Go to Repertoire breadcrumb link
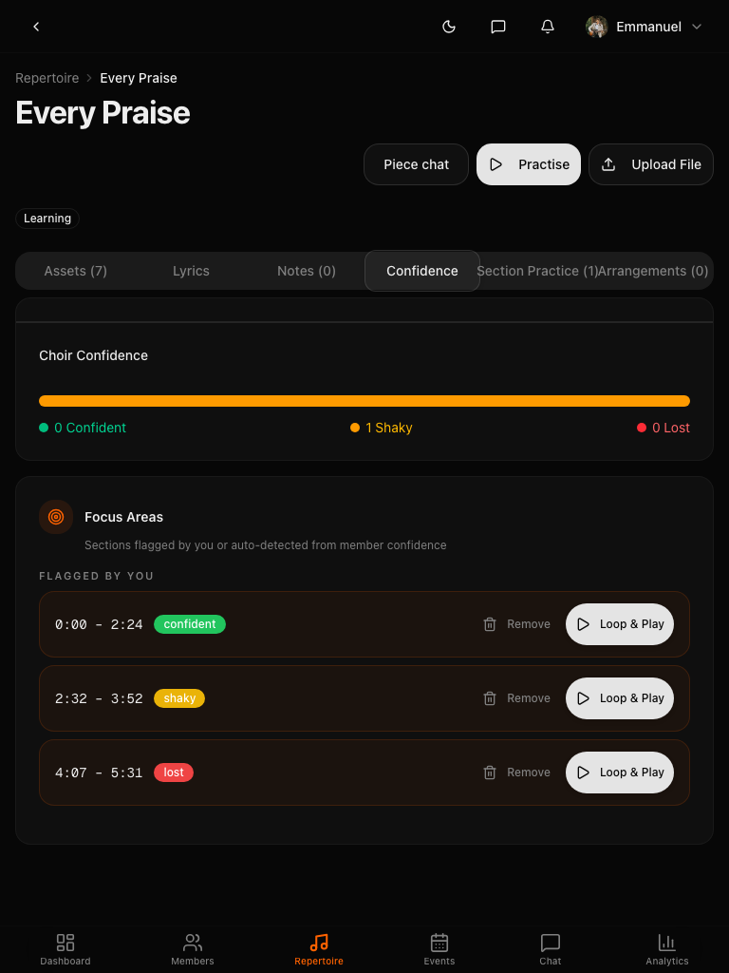The image size is (729, 973). [47, 78]
